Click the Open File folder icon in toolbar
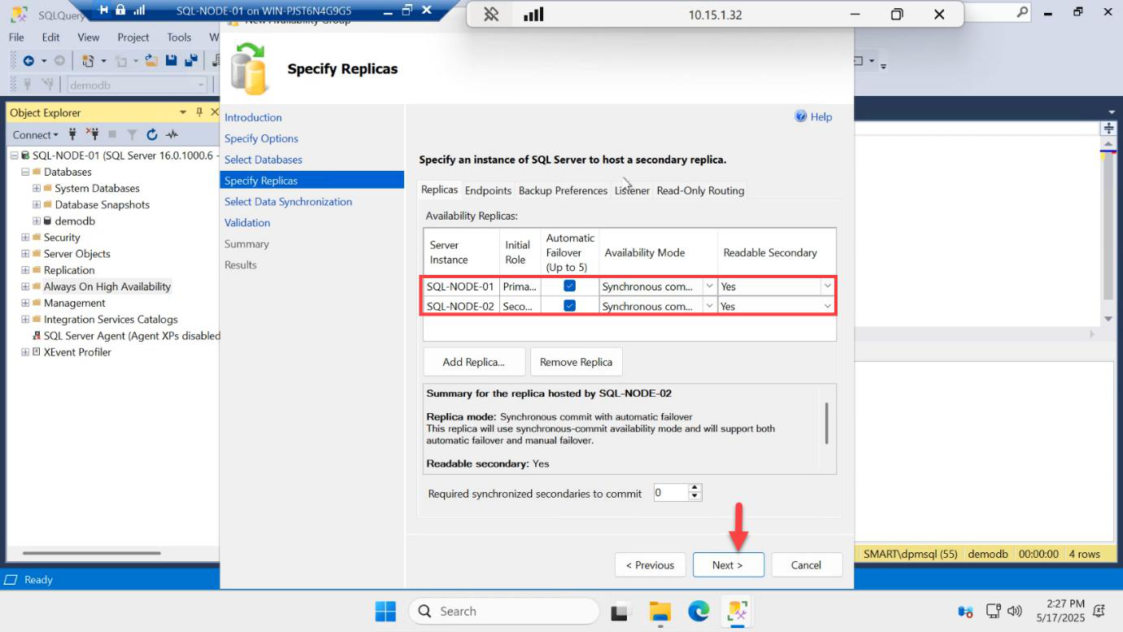The image size is (1123, 632). 151,61
